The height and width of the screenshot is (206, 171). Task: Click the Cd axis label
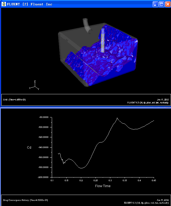point(29,148)
